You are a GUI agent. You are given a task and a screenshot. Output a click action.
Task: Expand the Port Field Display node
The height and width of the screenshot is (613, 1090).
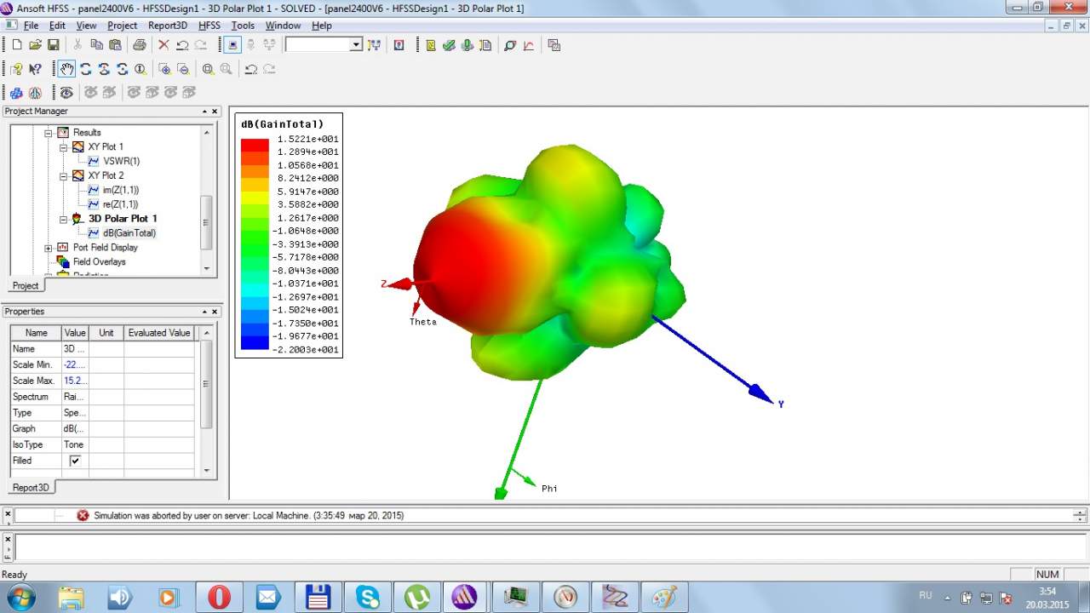(x=49, y=248)
